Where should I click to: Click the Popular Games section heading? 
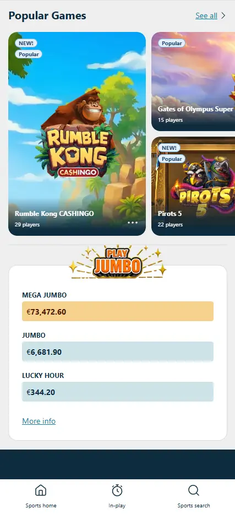47,16
